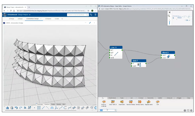Image resolution: width=195 pixels, height=116 pixels.
Task: Open the graph editor network icon in toolbar
Action: click(29, 108)
